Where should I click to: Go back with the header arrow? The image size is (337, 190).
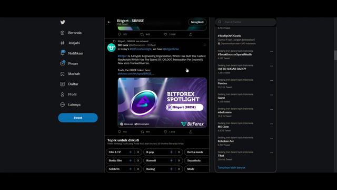coord(109,22)
